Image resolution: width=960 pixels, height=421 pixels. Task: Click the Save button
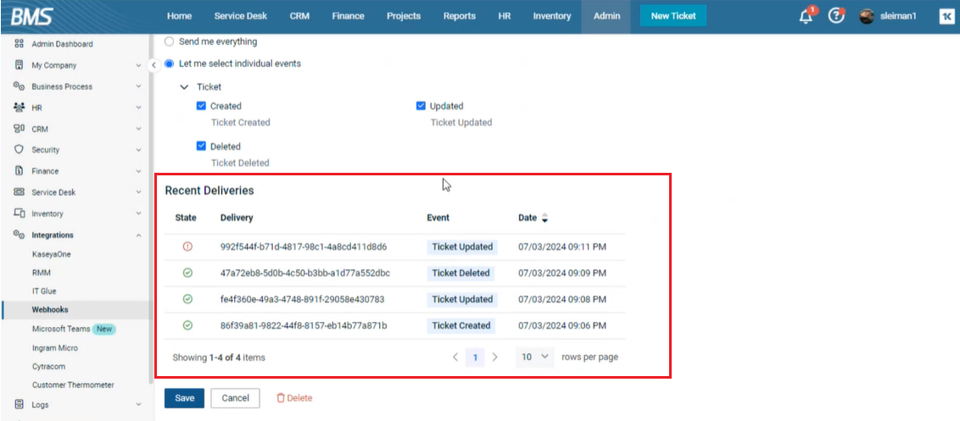tap(184, 398)
